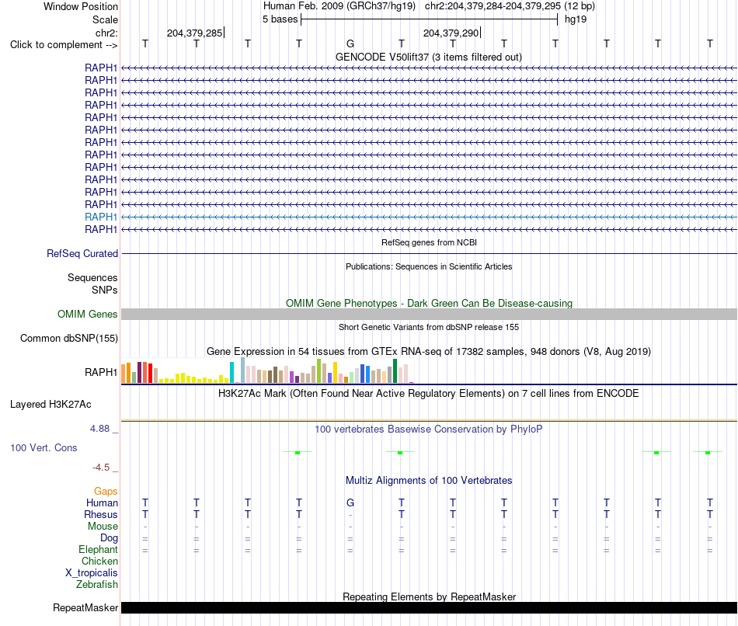This screenshot has width=738, height=626.
Task: Open "Publications: Sequences in Scientific Articles" title
Action: click(429, 266)
